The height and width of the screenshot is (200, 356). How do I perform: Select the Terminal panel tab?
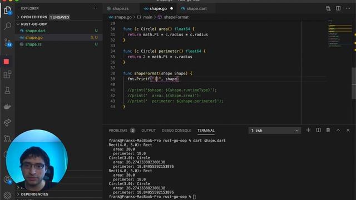coord(206,131)
